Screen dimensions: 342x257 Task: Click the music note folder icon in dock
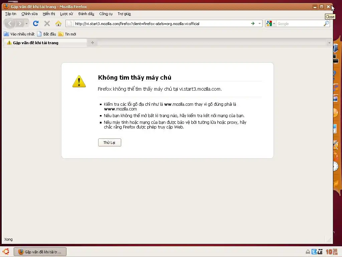point(336,88)
